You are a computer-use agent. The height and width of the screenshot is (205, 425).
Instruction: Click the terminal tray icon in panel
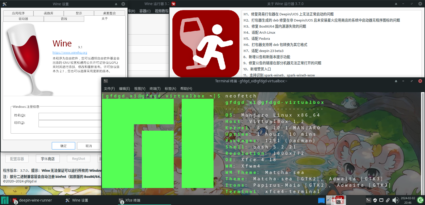[x=368, y=200]
